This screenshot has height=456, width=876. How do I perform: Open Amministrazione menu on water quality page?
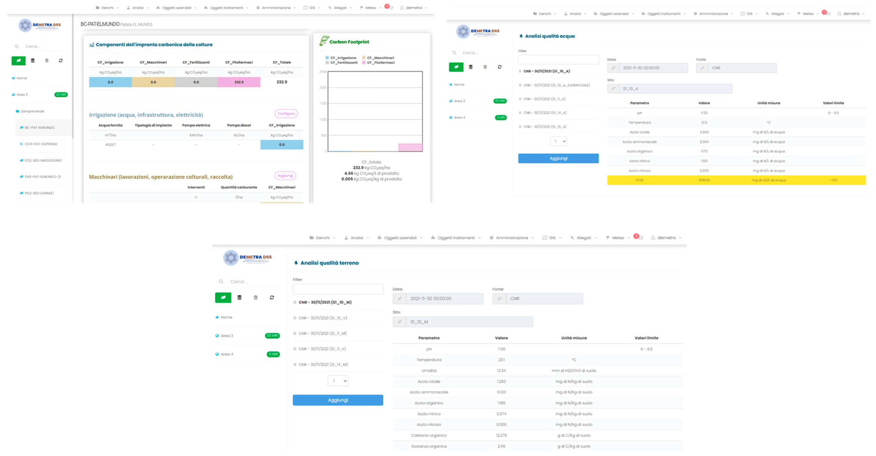coord(713,14)
